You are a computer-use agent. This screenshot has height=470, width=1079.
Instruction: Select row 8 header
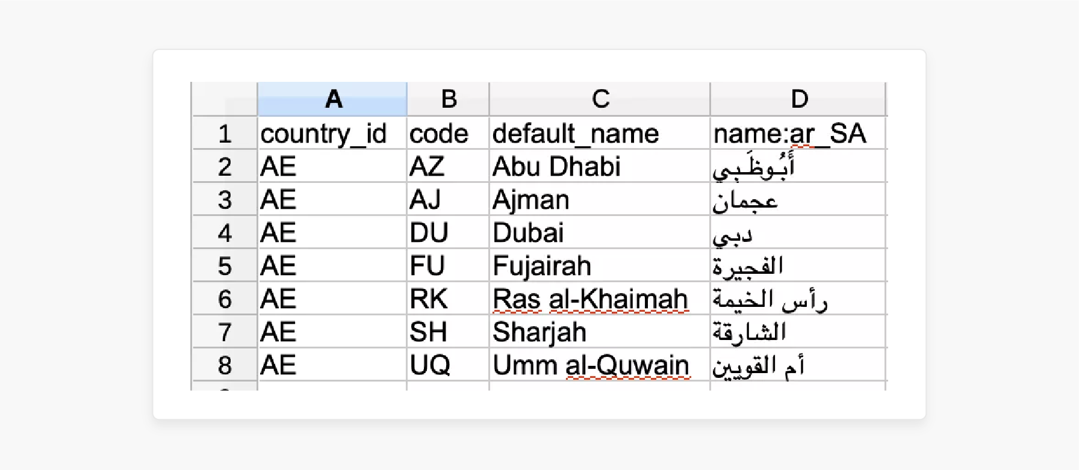pos(225,364)
